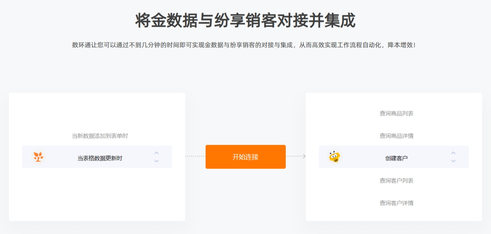The image size is (491, 234).
Task: Step action list up with the right chevron
Action: [453, 153]
